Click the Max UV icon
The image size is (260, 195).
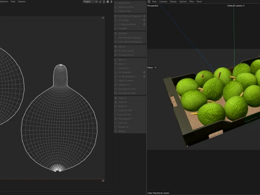(116, 47)
